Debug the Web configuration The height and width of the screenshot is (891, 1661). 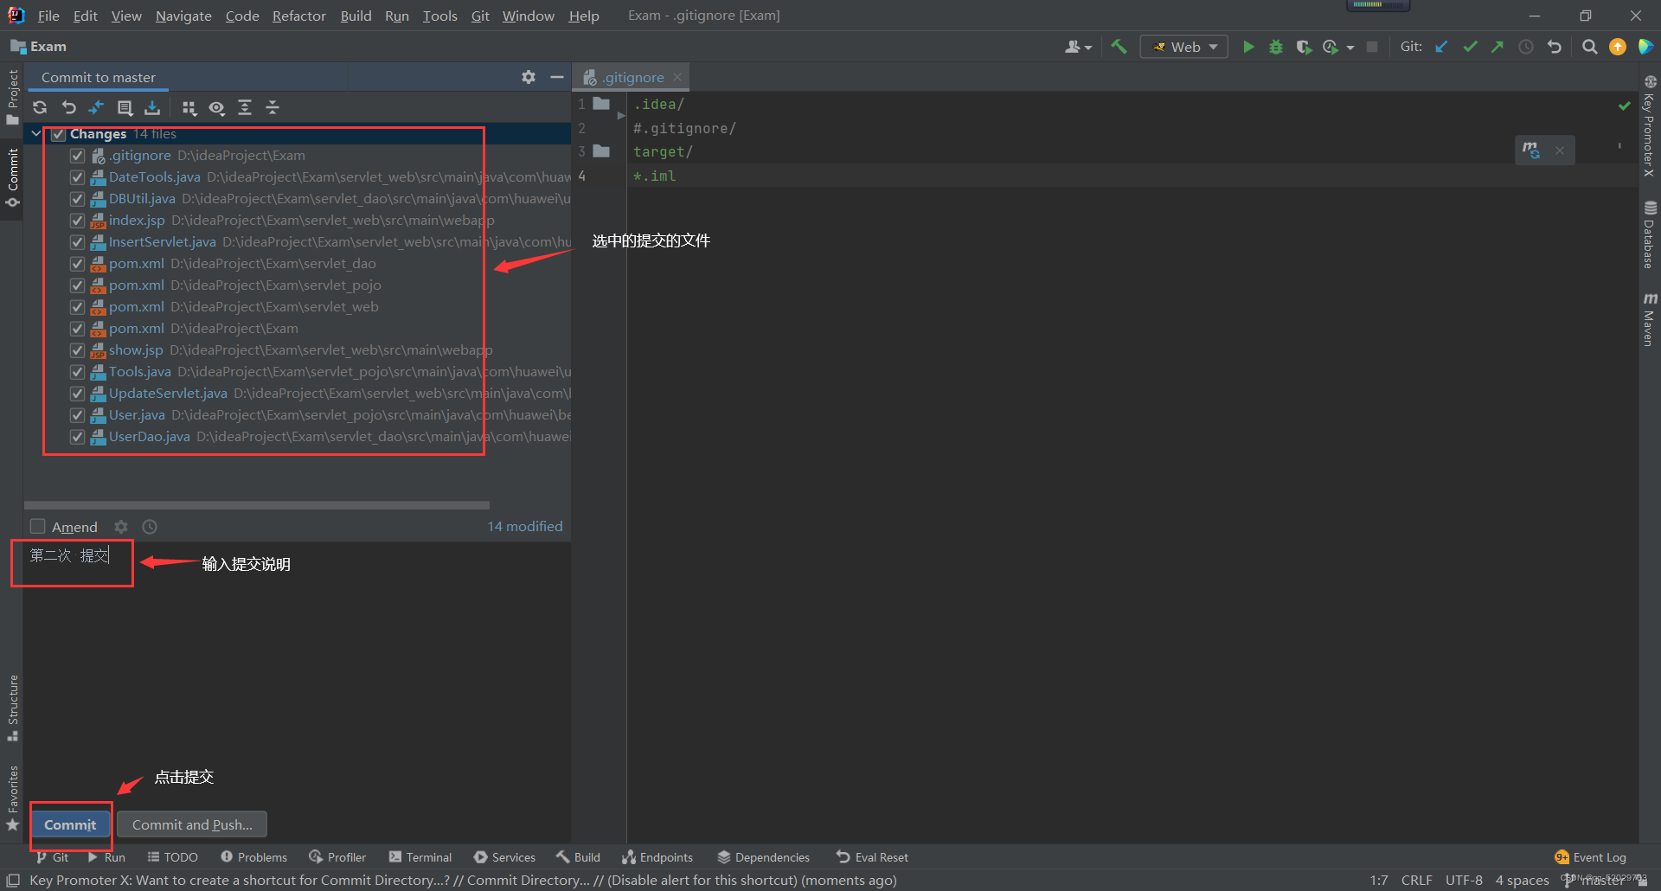[x=1276, y=47]
